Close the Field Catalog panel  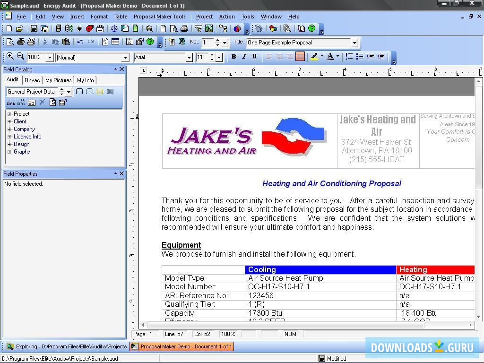tap(121, 69)
